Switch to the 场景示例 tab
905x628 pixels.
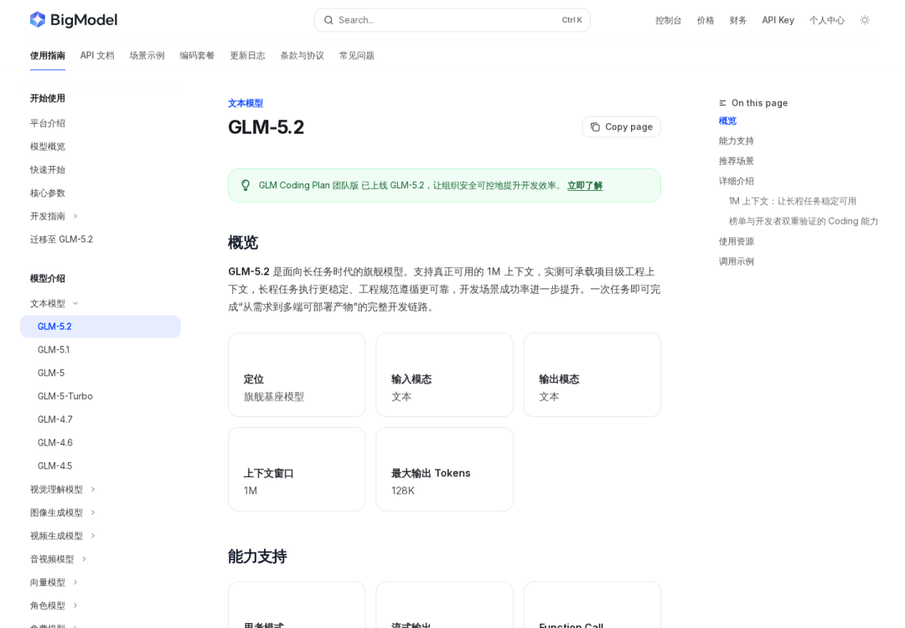[147, 55]
